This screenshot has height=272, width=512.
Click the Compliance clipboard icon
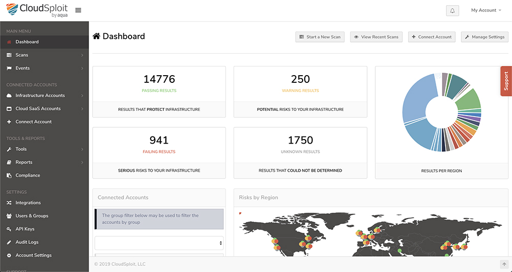(x=9, y=175)
